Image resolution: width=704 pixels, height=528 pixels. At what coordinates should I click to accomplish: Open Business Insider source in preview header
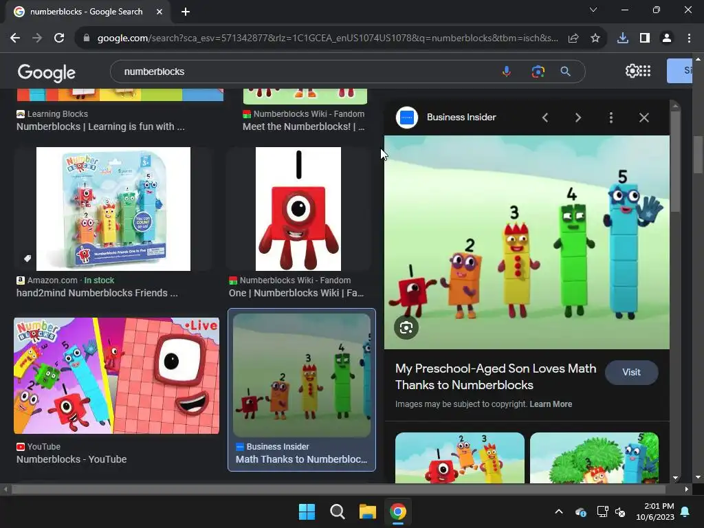click(x=461, y=117)
